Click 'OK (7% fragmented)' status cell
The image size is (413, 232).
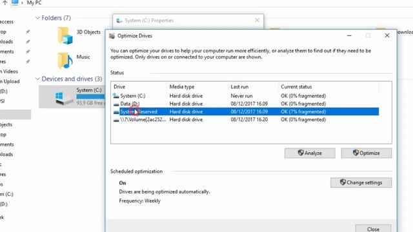tap(303, 111)
